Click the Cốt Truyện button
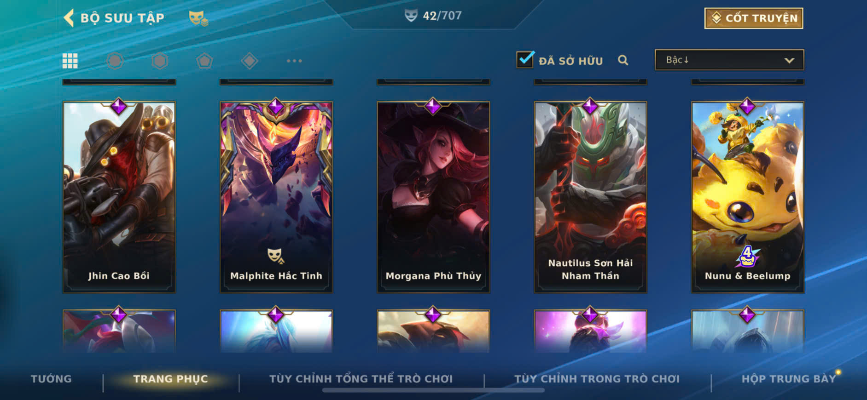Screen dimensions: 867x400 [x=754, y=18]
